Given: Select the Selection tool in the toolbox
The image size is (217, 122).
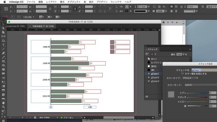Looking at the screenshot, I should 3,24.
